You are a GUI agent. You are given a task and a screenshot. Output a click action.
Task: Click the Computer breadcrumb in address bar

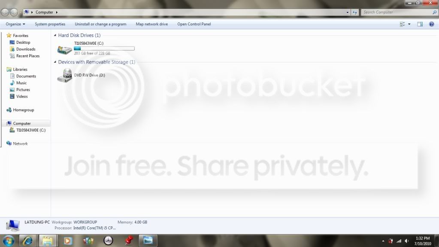[44, 12]
